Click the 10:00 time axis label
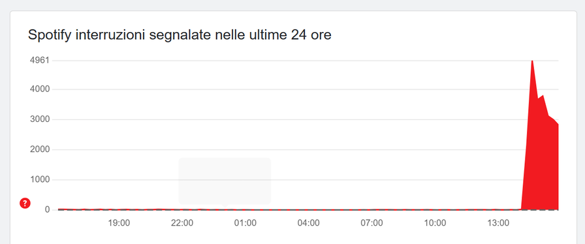585x244 pixels. (x=435, y=223)
